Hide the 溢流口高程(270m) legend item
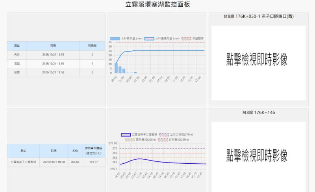Screen dimensions: 315x192 coord(164,134)
